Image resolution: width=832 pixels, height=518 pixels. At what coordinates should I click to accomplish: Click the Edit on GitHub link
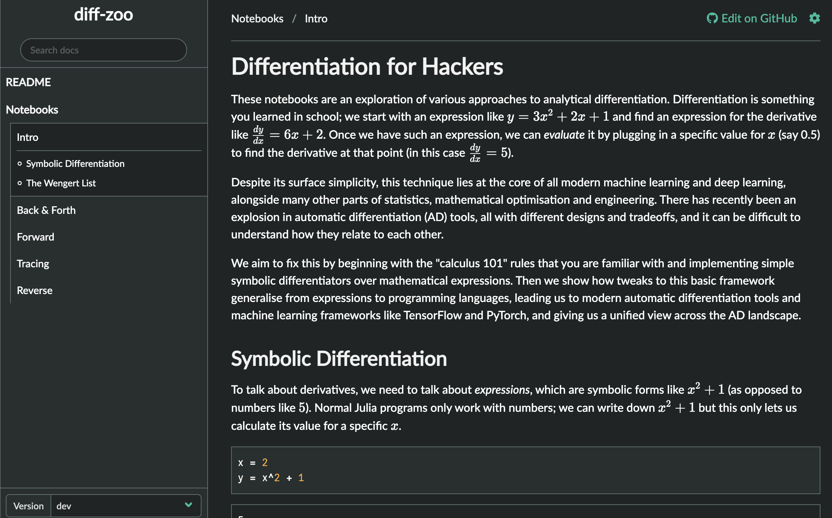tap(759, 18)
